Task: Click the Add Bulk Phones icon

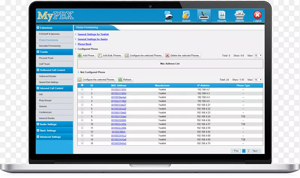Action: (x=100, y=56)
